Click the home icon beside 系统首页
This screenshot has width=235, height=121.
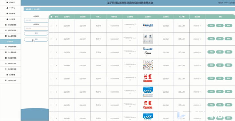[x=7, y=3]
